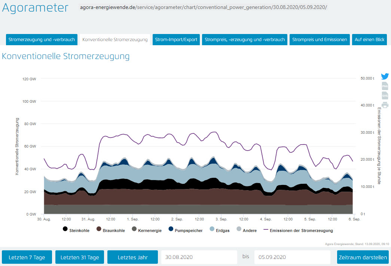The image size is (391, 266).
Task: Focus the end date field 05.09.2020
Action: [x=292, y=257]
